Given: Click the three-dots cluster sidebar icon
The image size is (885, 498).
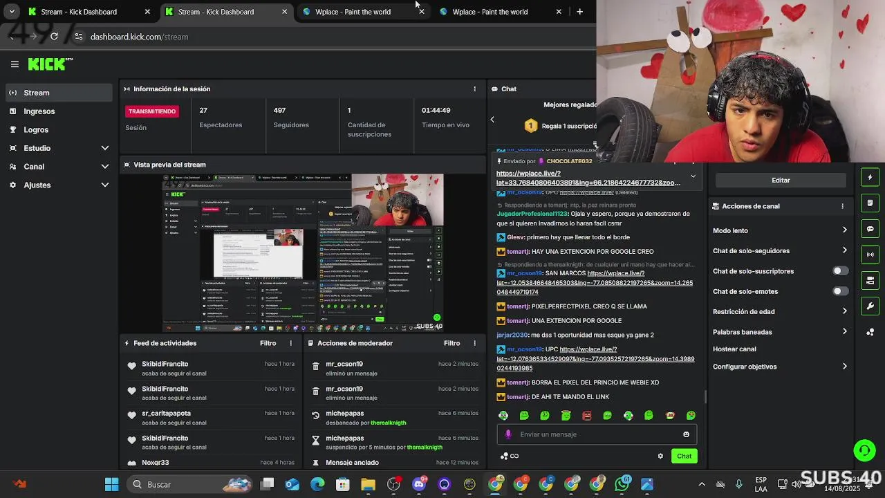Looking at the screenshot, I should 870,332.
